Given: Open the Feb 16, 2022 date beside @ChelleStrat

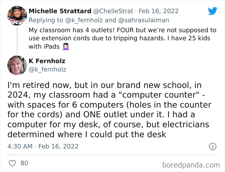Looking at the screenshot, I should (158, 11).
